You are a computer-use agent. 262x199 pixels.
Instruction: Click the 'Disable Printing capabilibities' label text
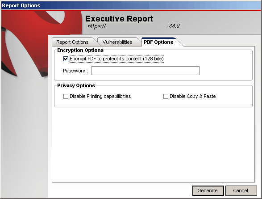click(100, 96)
